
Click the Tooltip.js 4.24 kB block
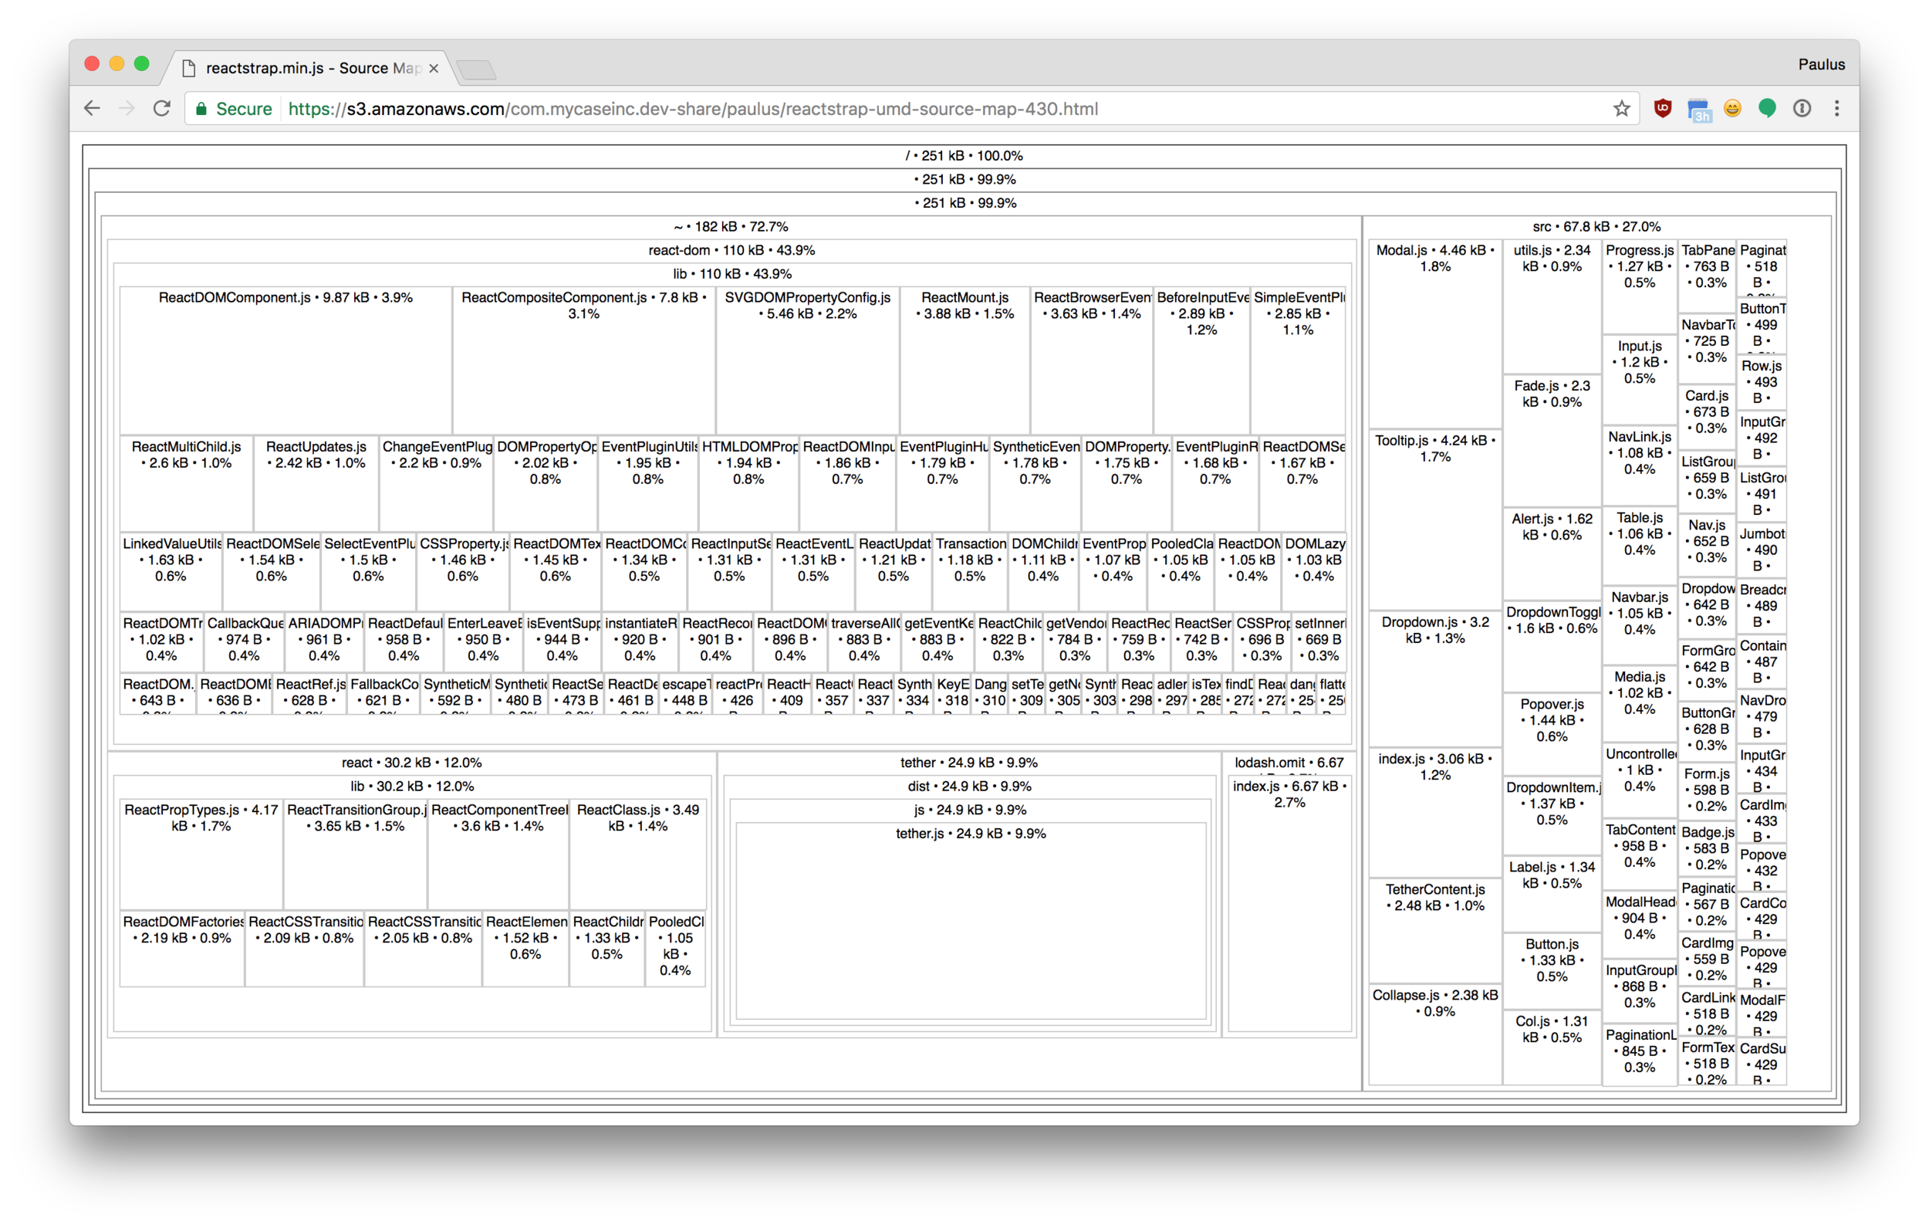coord(1434,520)
